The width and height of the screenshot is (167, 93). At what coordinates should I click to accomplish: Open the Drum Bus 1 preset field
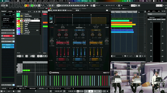[x=71, y=10]
